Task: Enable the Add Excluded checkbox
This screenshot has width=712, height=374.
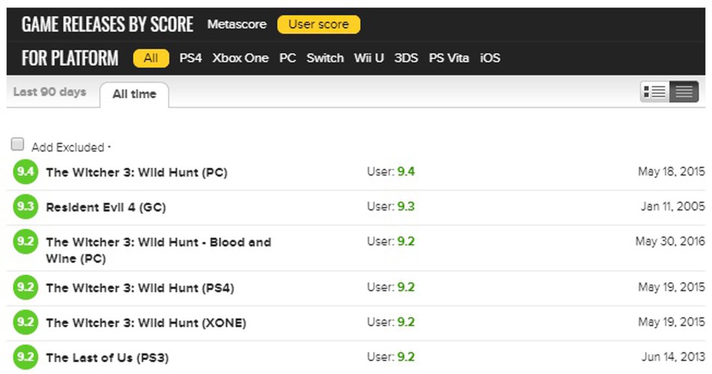Action: click(x=18, y=145)
